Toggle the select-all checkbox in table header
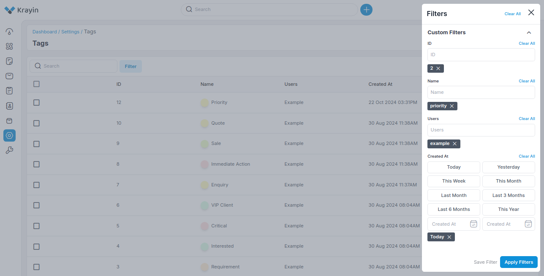The width and height of the screenshot is (544, 276). click(x=36, y=84)
